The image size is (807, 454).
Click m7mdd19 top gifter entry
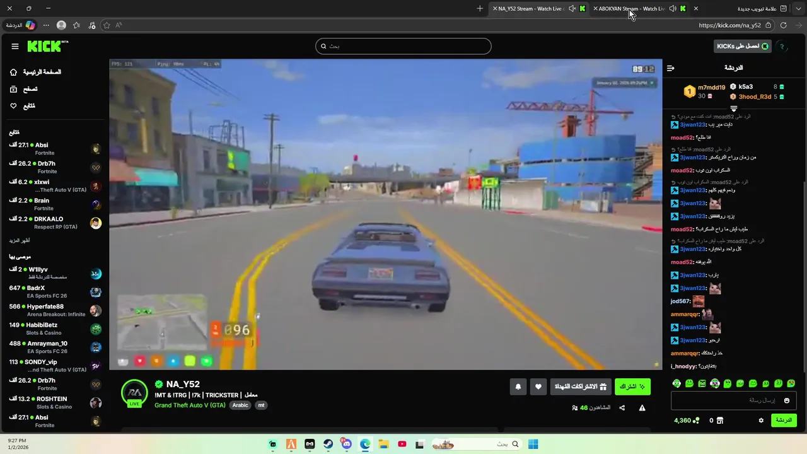pos(704,91)
